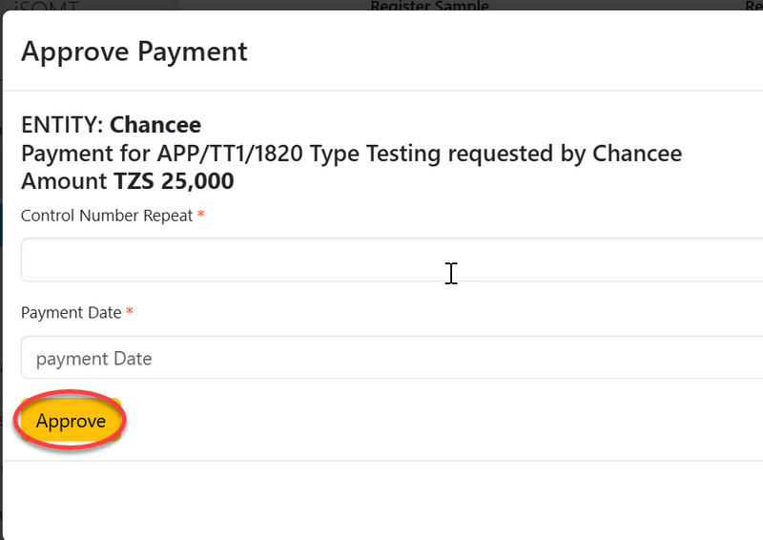The image size is (763, 540).
Task: Click the cut-off header text at top right
Action: (753, 6)
